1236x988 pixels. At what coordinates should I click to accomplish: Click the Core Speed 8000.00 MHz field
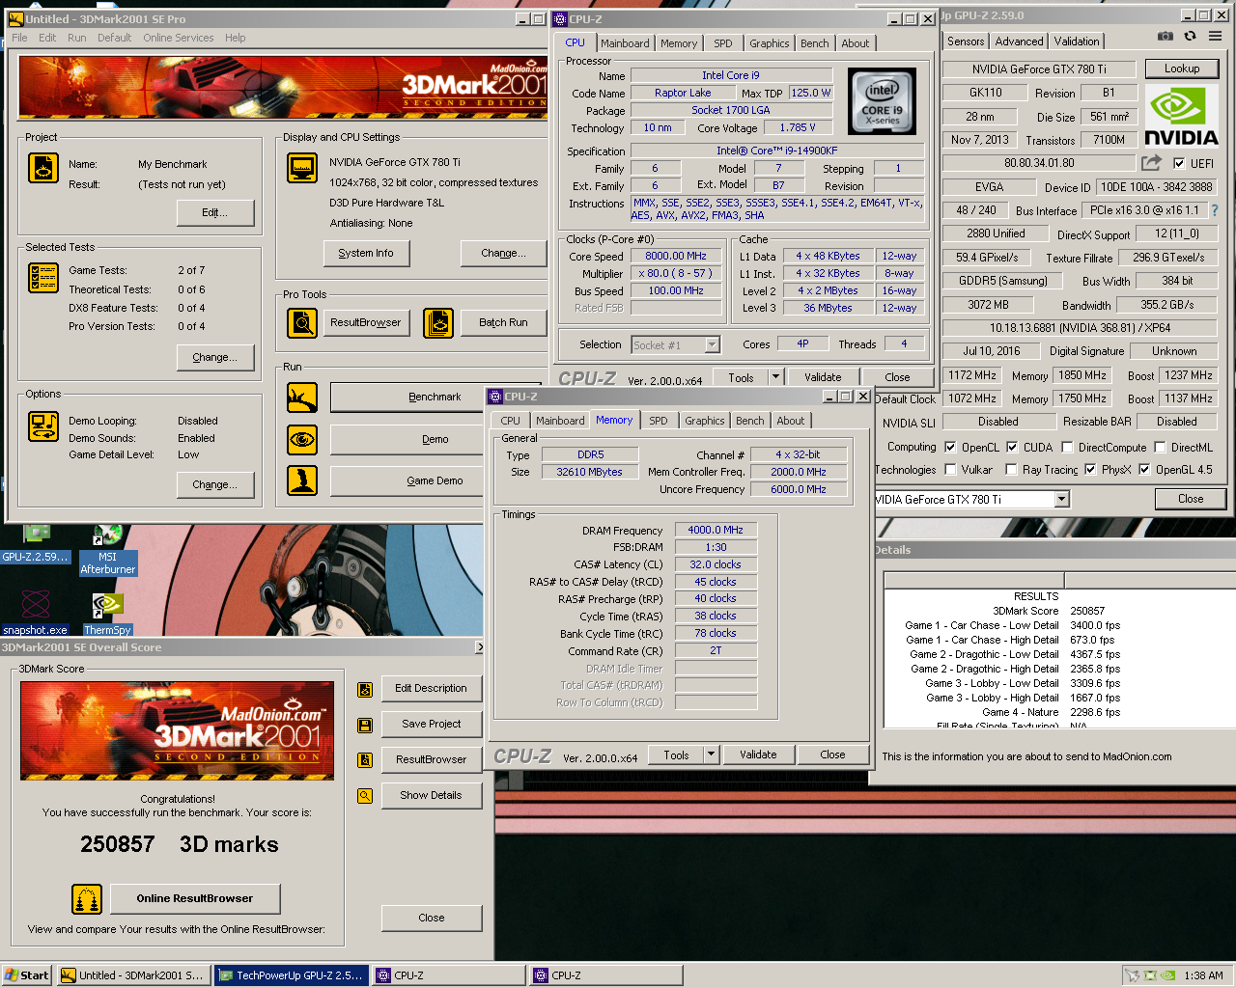click(x=676, y=256)
